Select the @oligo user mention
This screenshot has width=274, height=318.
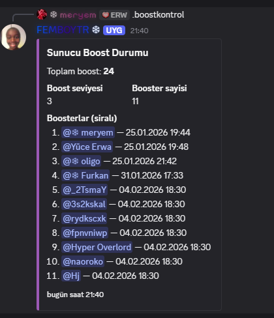point(82,161)
